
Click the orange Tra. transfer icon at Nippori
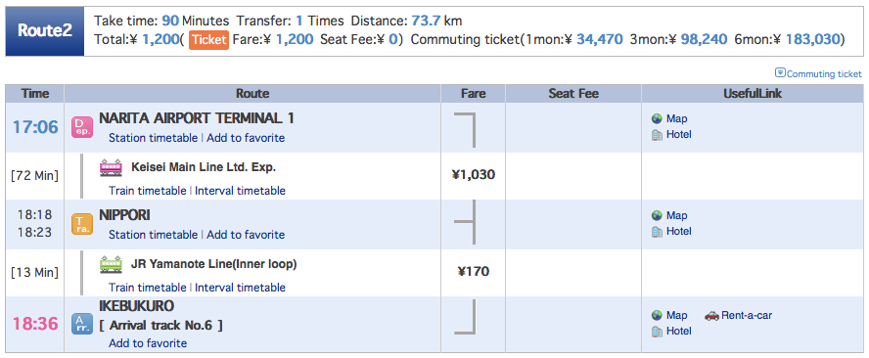[82, 224]
